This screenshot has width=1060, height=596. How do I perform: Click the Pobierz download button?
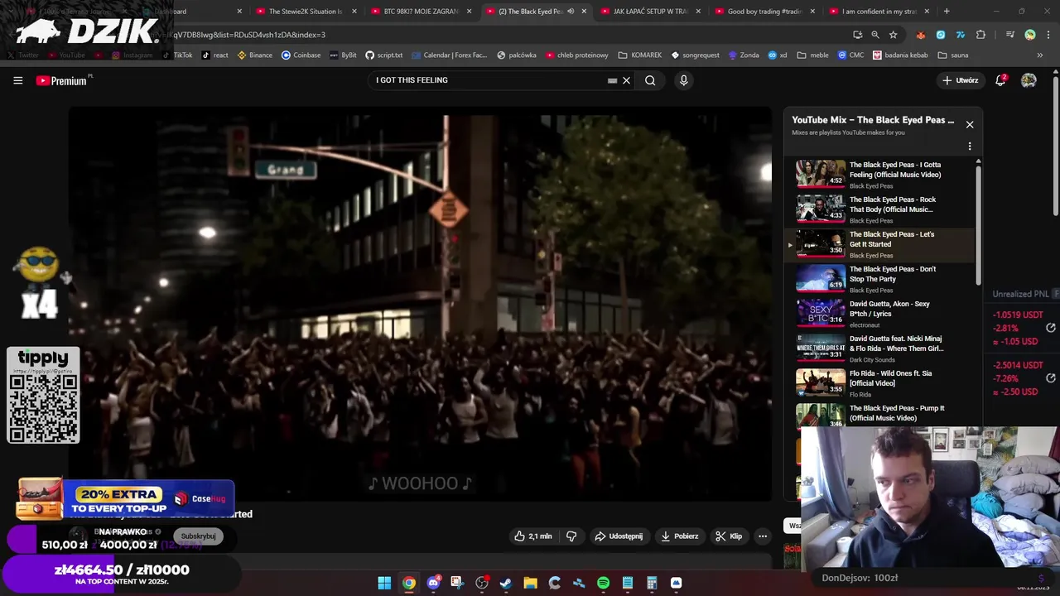coord(679,536)
